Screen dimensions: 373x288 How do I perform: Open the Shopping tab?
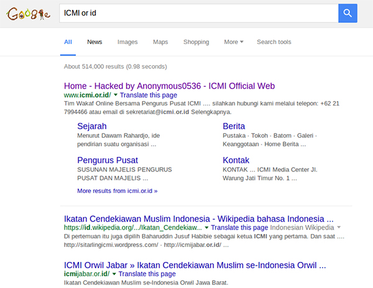pos(196,42)
